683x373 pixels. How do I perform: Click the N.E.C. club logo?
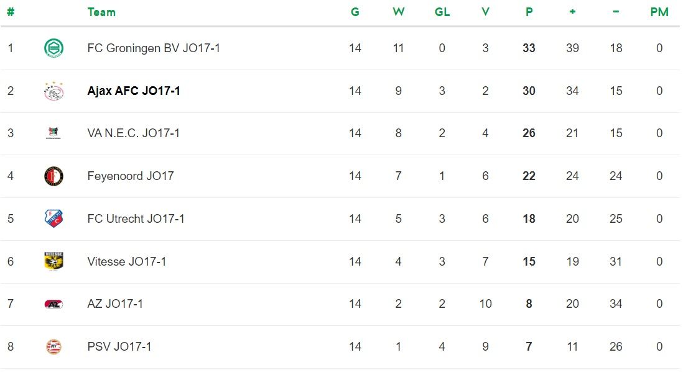(53, 133)
